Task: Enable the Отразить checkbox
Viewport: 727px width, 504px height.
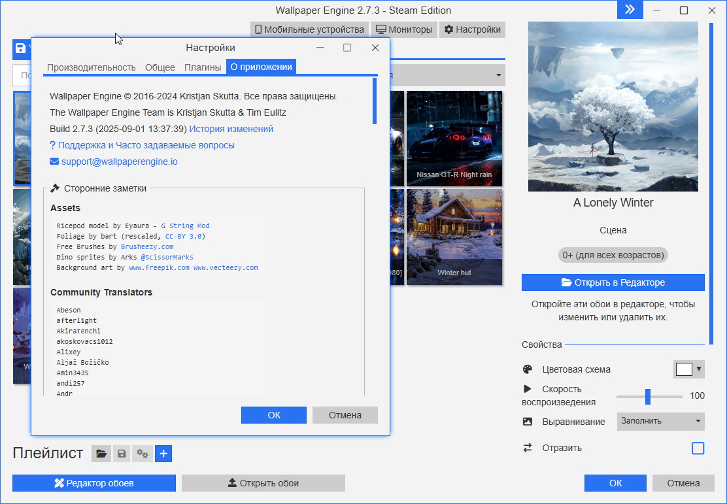Action: click(698, 448)
